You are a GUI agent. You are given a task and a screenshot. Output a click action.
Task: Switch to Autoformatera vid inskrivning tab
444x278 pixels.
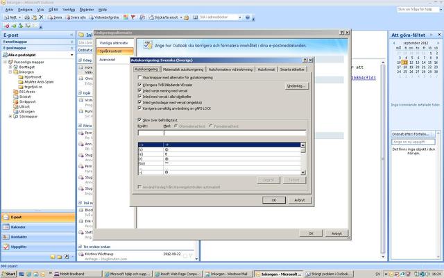click(x=230, y=69)
